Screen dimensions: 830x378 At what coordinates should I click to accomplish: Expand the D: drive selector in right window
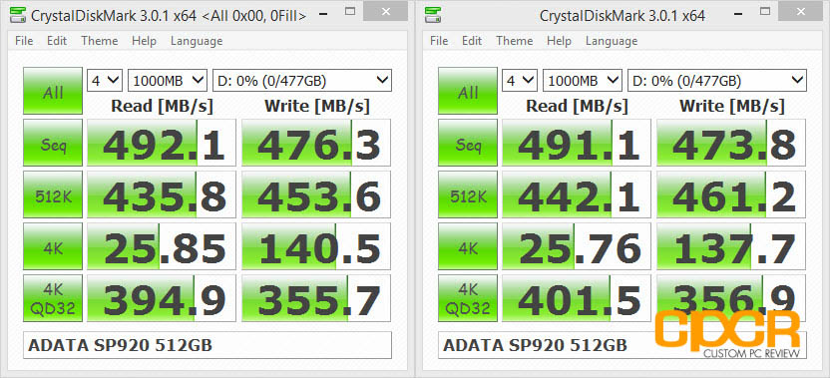point(716,81)
